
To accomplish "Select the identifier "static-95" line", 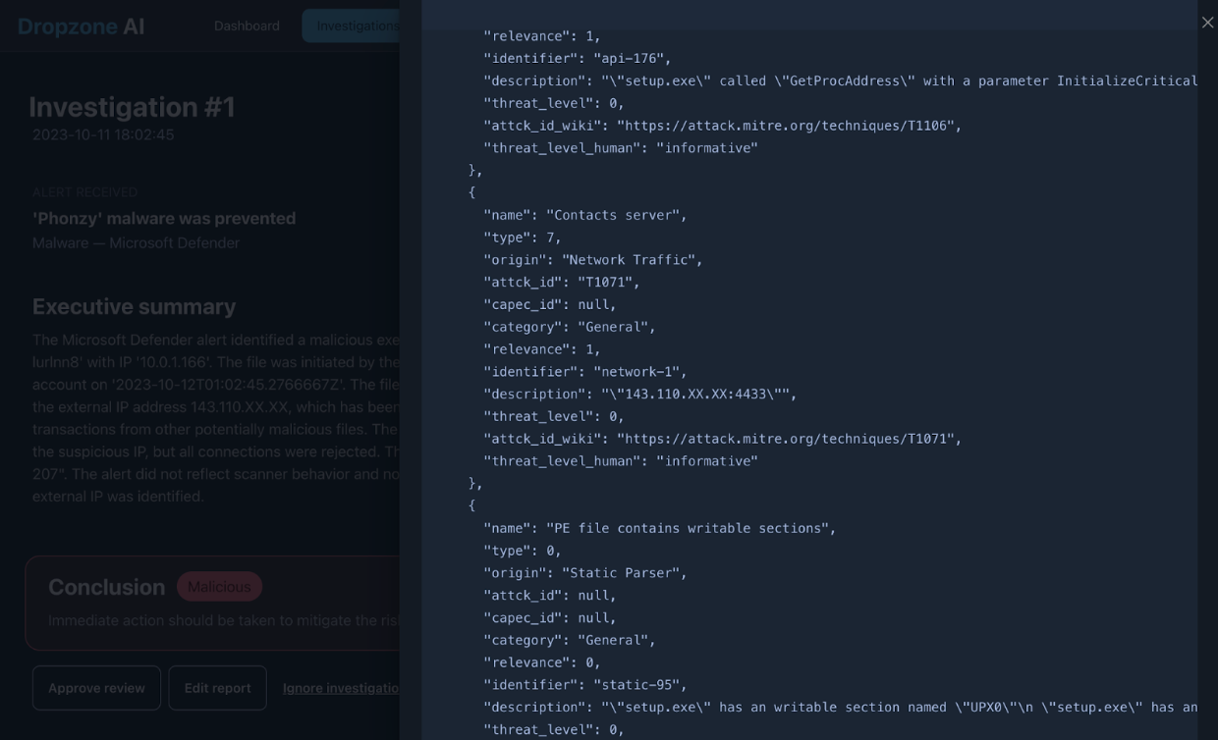I will click(585, 685).
